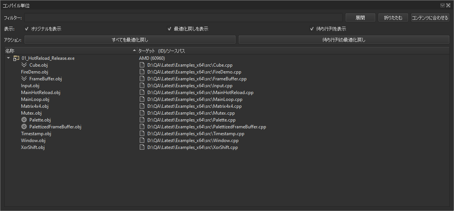Focus the フィルター input field

(x=183, y=18)
